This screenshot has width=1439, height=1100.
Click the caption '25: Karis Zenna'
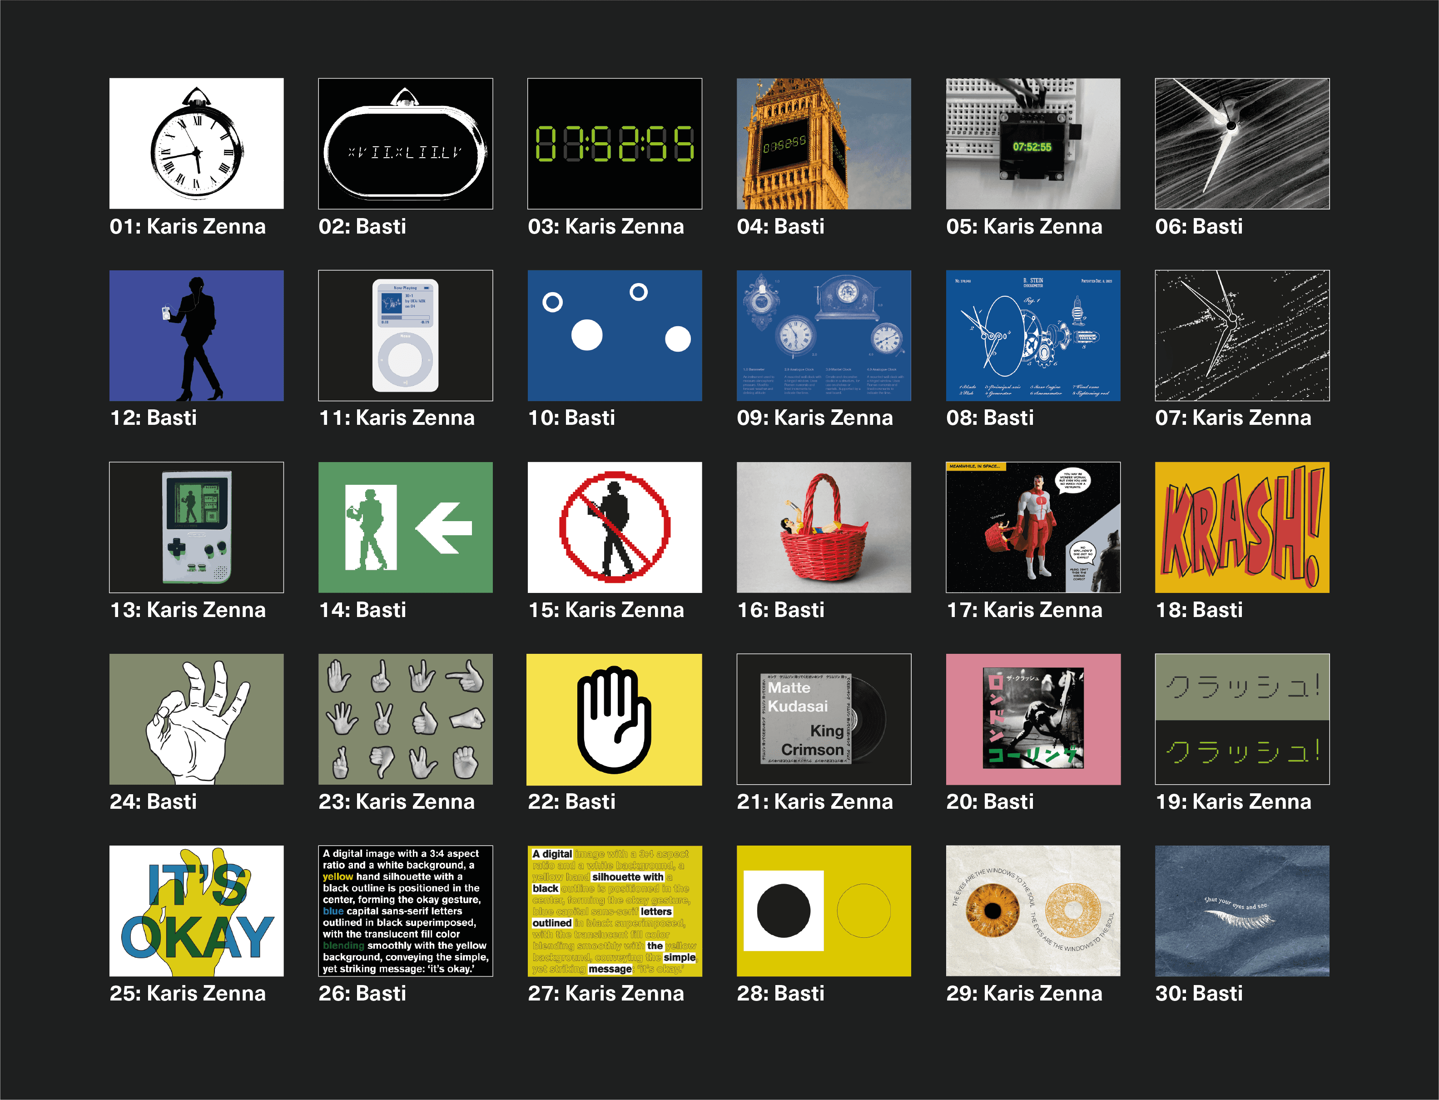point(188,993)
